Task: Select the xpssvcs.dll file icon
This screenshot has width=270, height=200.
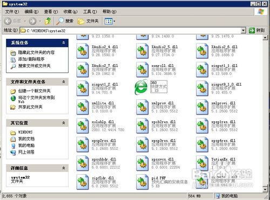Action: (x=143, y=163)
